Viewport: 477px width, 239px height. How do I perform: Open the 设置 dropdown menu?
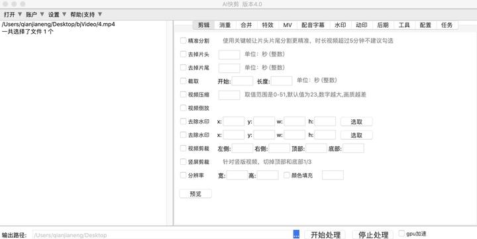tap(57, 15)
